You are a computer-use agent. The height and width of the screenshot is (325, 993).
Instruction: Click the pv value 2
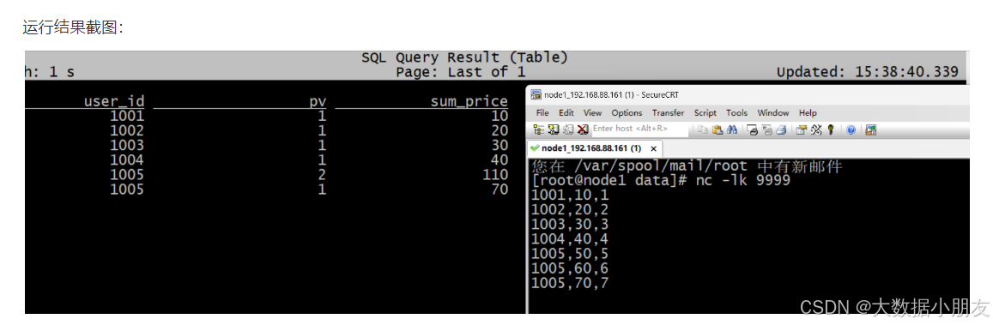point(322,175)
